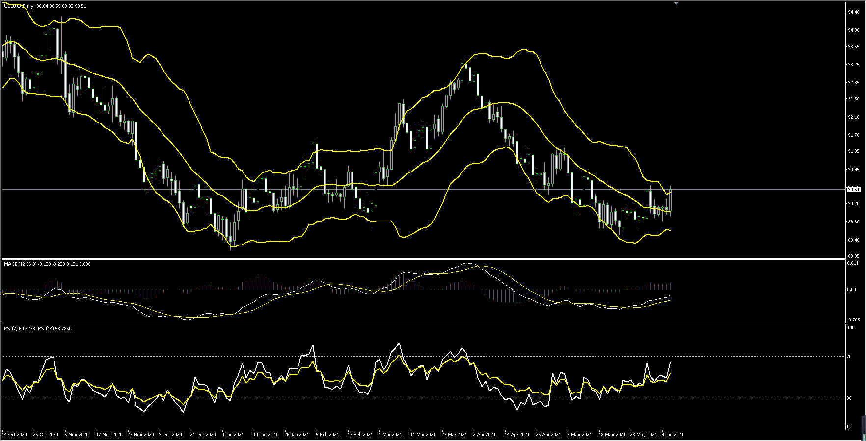Click the 91.35 price scale label

[x=853, y=151]
